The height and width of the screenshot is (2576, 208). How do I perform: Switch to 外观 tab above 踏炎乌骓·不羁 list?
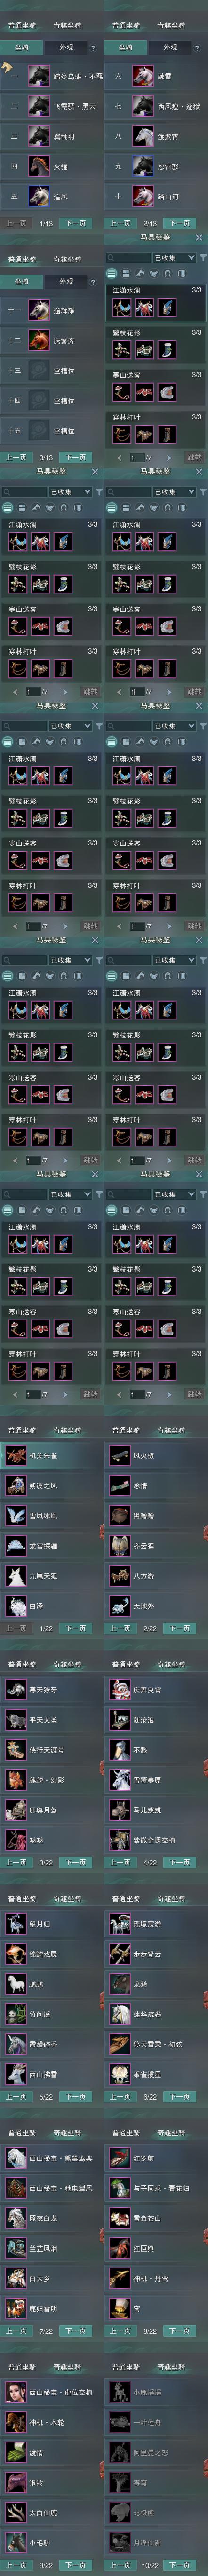(66, 47)
